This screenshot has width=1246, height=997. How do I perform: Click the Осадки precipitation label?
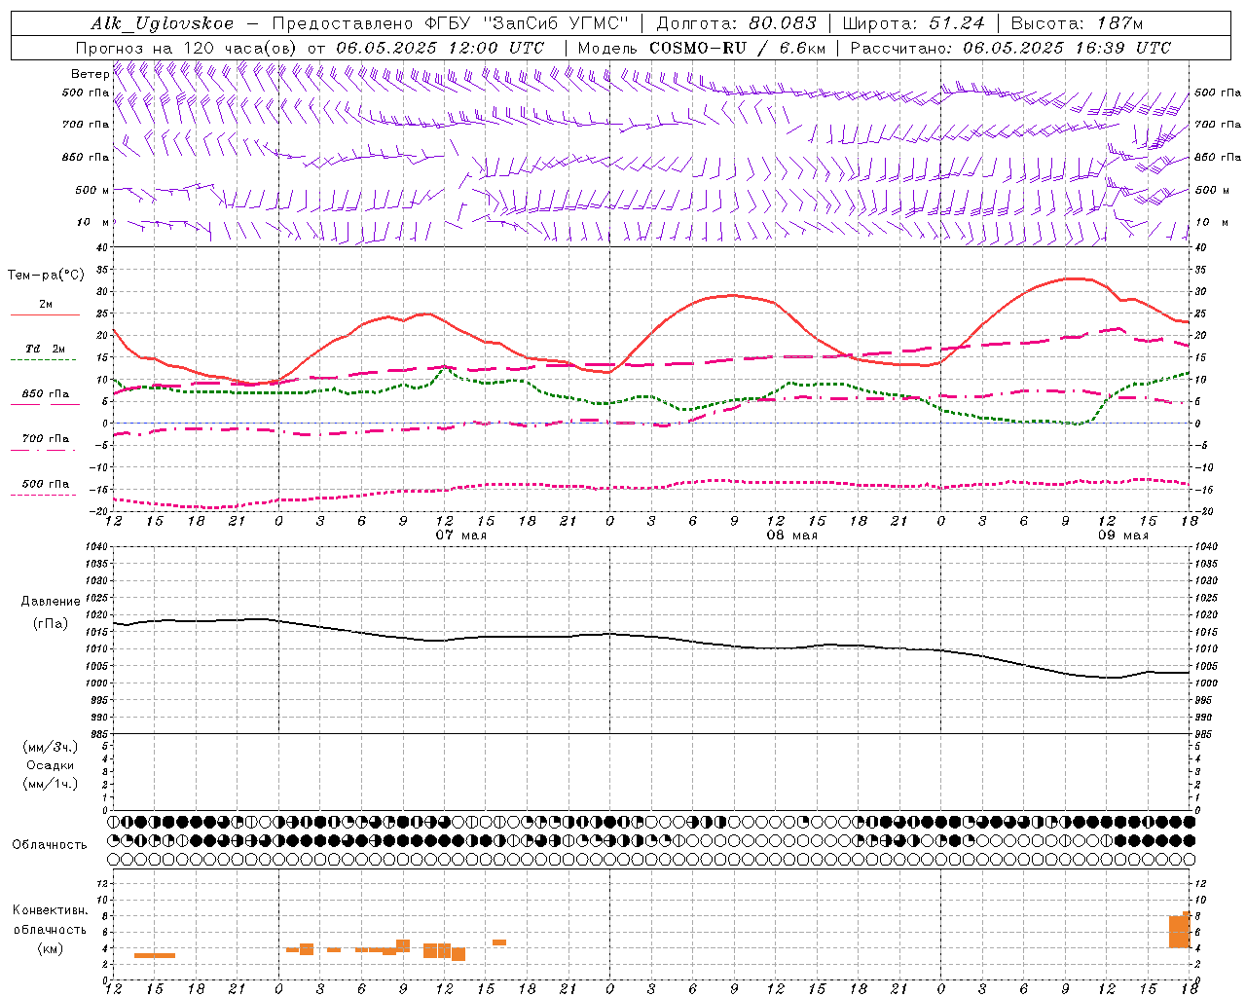pyautogui.click(x=51, y=765)
